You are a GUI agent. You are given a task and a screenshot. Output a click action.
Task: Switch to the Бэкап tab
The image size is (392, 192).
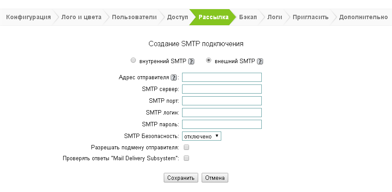[248, 17]
